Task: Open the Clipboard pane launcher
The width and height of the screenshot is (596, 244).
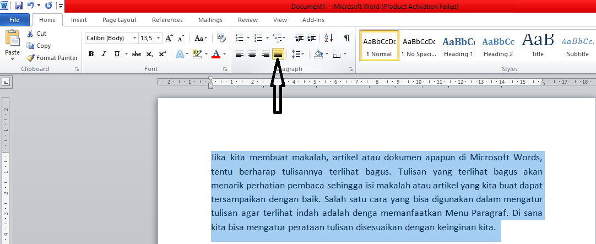Action: click(x=77, y=69)
